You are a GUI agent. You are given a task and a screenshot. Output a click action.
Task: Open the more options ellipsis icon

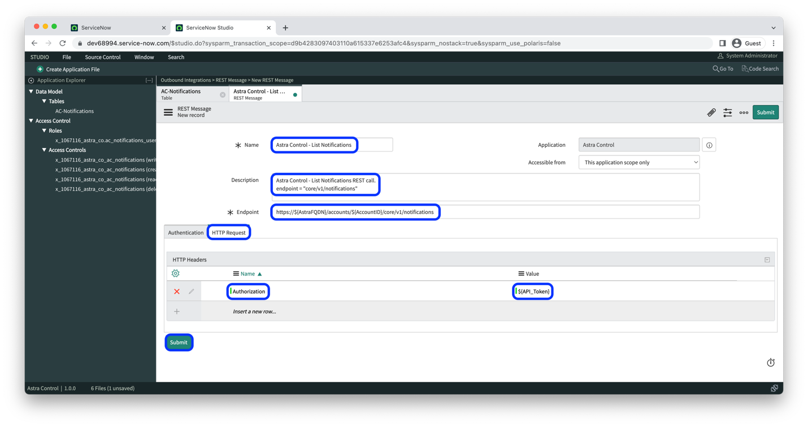pos(744,112)
